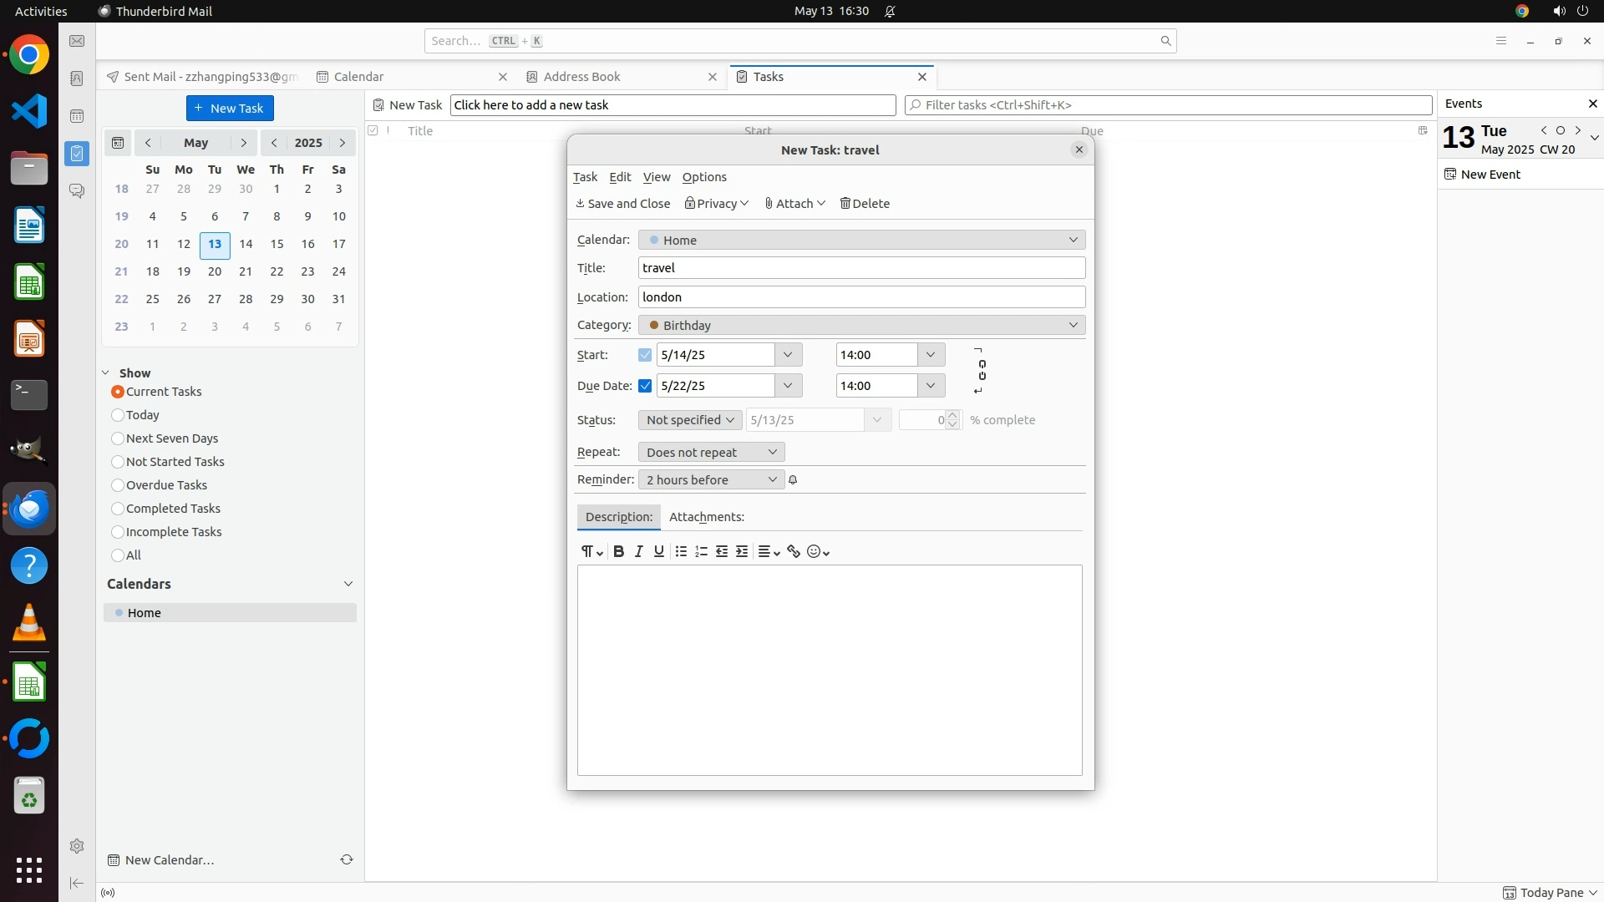Expand the Reminder 2 hours before dropdown
1604x902 pixels.
711,480
